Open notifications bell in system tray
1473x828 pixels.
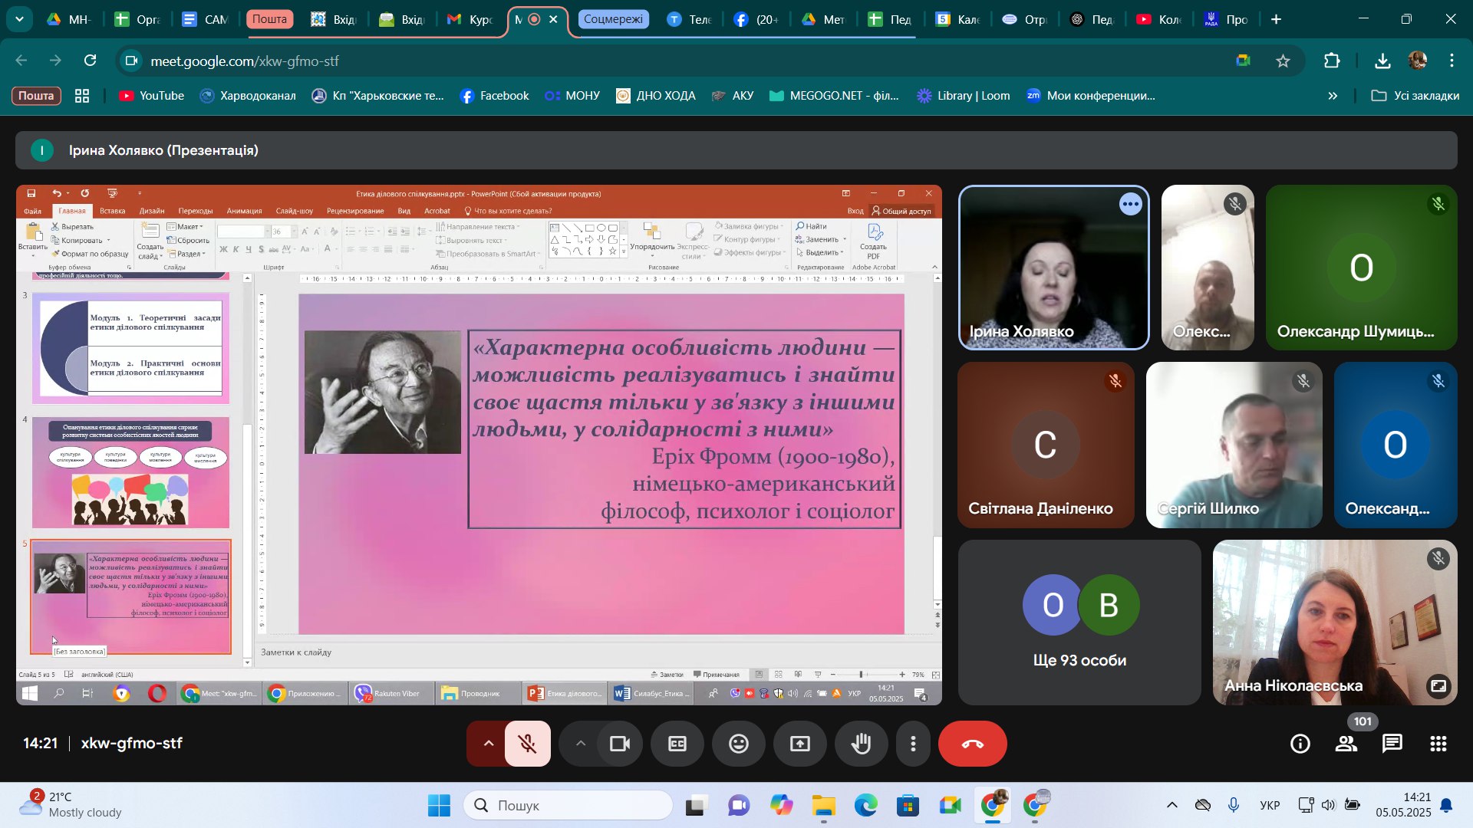(x=1446, y=805)
